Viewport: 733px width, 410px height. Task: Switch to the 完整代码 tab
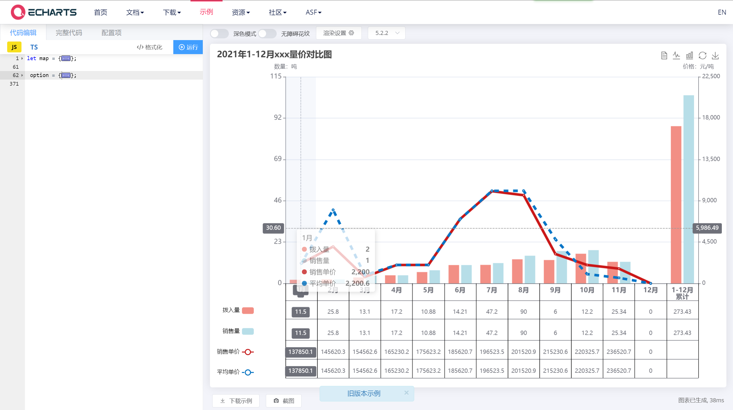click(69, 32)
